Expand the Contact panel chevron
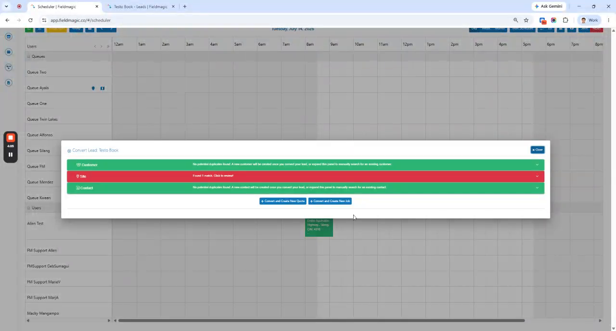 click(537, 188)
